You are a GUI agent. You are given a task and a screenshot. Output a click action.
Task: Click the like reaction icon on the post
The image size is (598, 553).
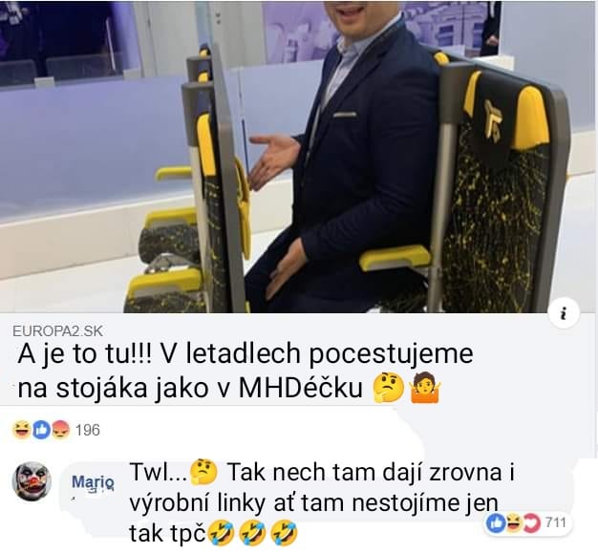click(x=41, y=430)
